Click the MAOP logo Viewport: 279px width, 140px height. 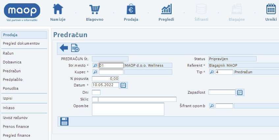point(22,12)
